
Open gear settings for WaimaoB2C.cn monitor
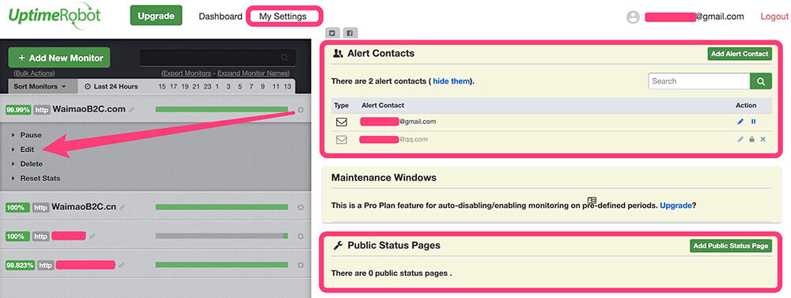pos(301,207)
